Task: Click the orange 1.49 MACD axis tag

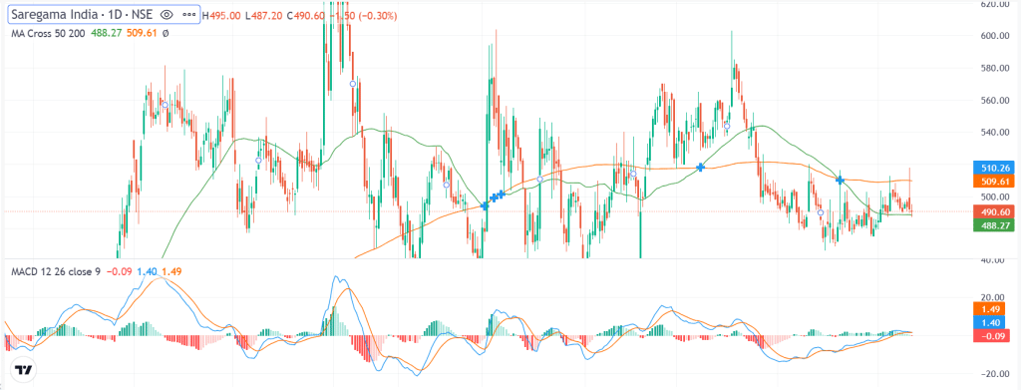Action: coord(989,308)
